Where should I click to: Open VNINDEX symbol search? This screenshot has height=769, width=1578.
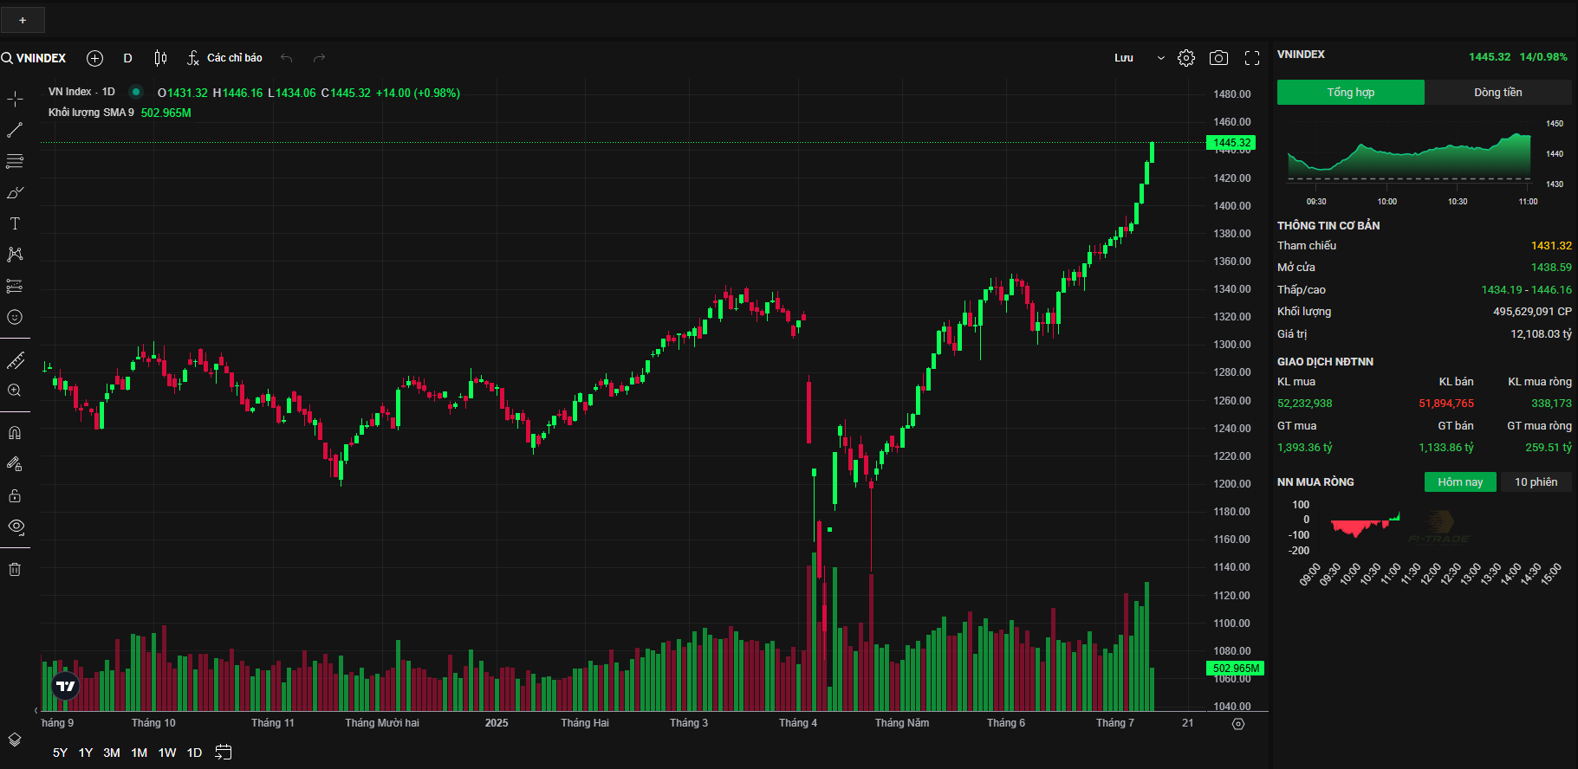click(x=35, y=58)
